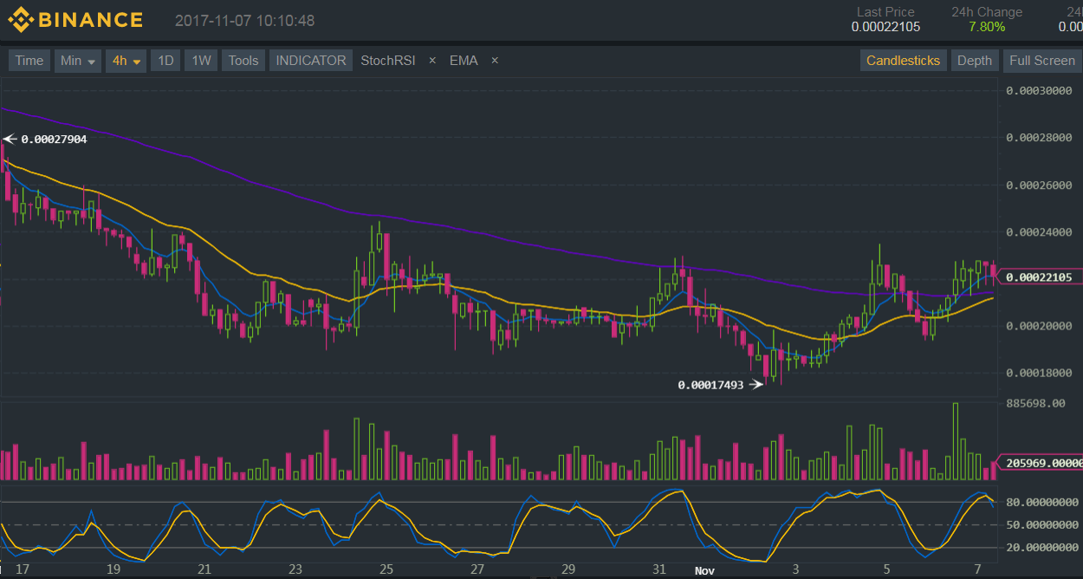Image resolution: width=1083 pixels, height=579 pixels.
Task: Click the StochRSI 20 level label
Action: tap(1042, 548)
